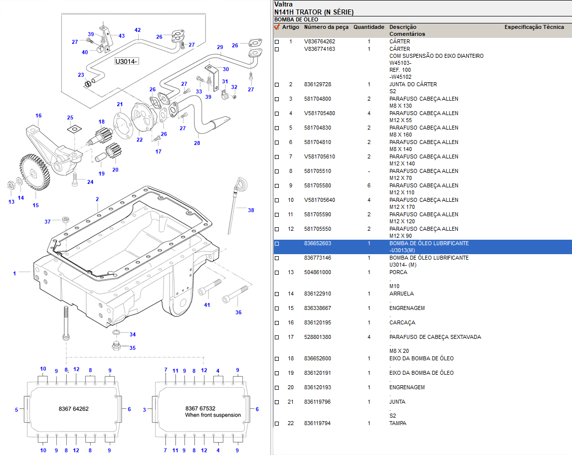Tick the checkbox for part V836764262

coord(277,42)
